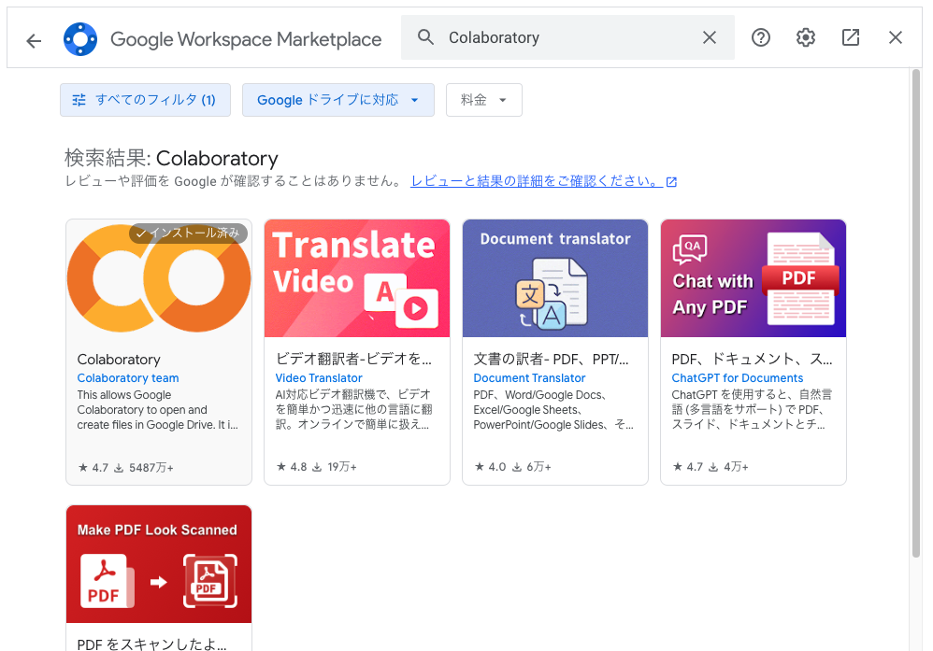Click the PDF をスキャンしたよ... app title
This screenshot has height=651, width=933.
[x=151, y=644]
